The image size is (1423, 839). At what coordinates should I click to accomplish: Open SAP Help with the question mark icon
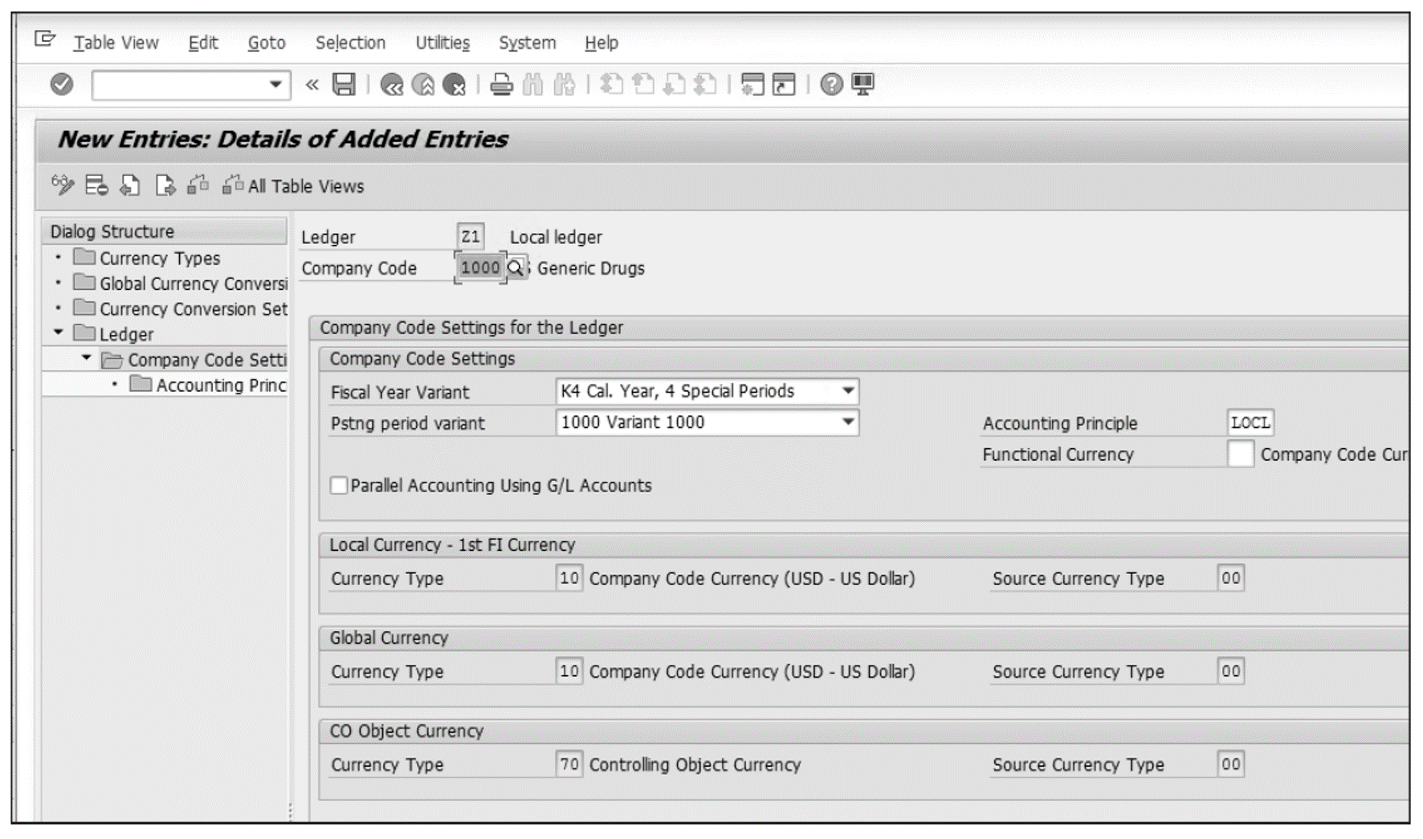click(x=832, y=84)
